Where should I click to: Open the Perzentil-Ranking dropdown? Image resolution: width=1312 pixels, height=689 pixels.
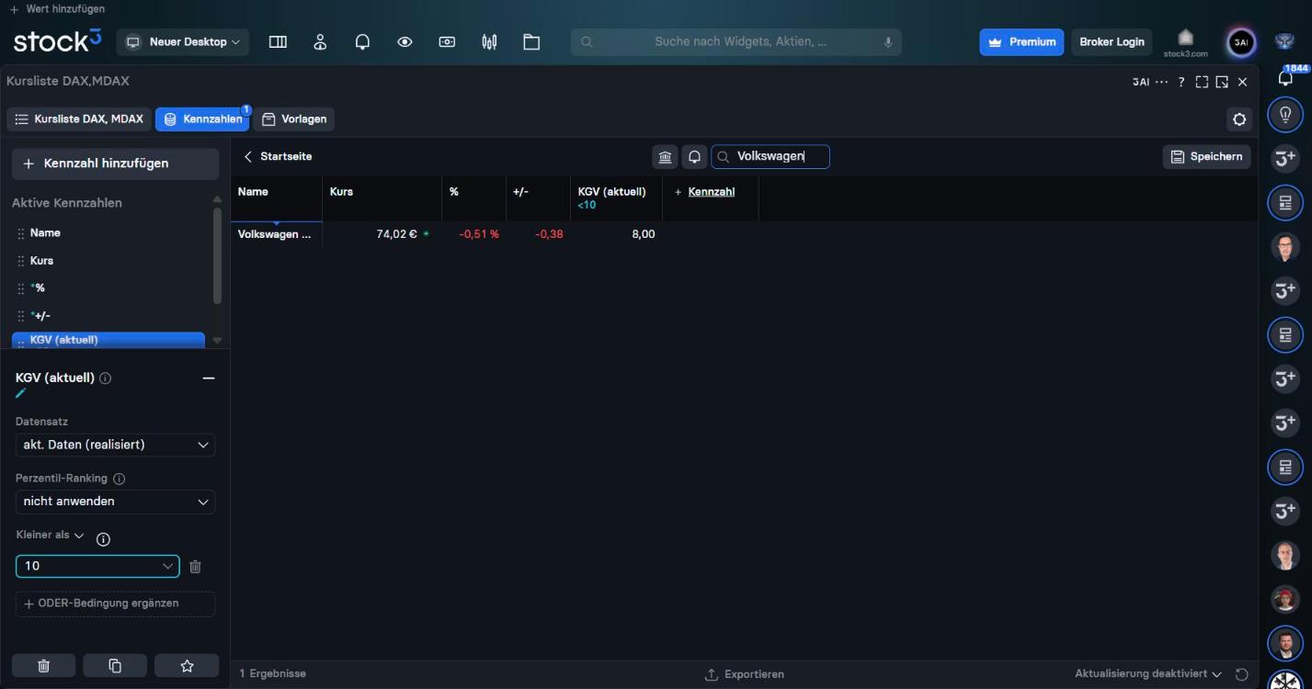[x=115, y=502]
